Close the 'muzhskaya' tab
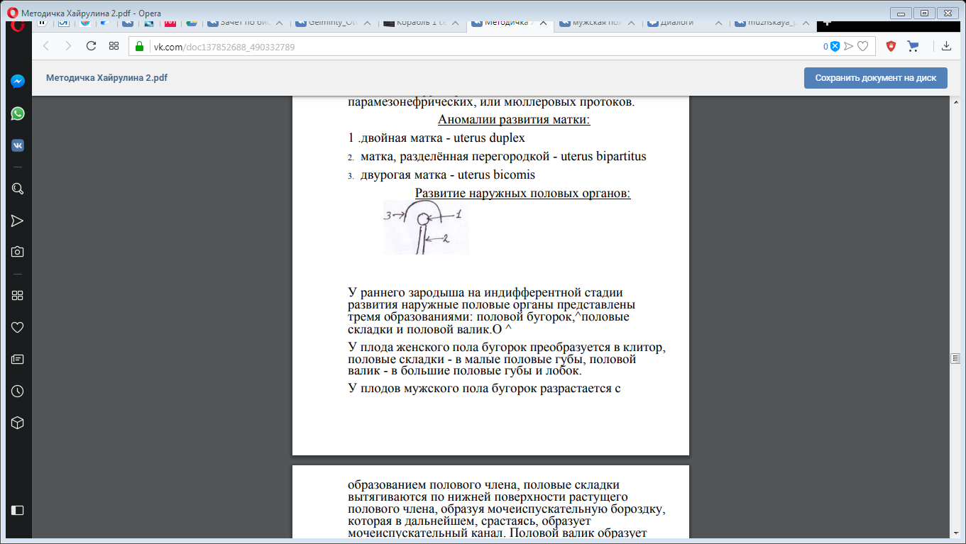 click(807, 23)
